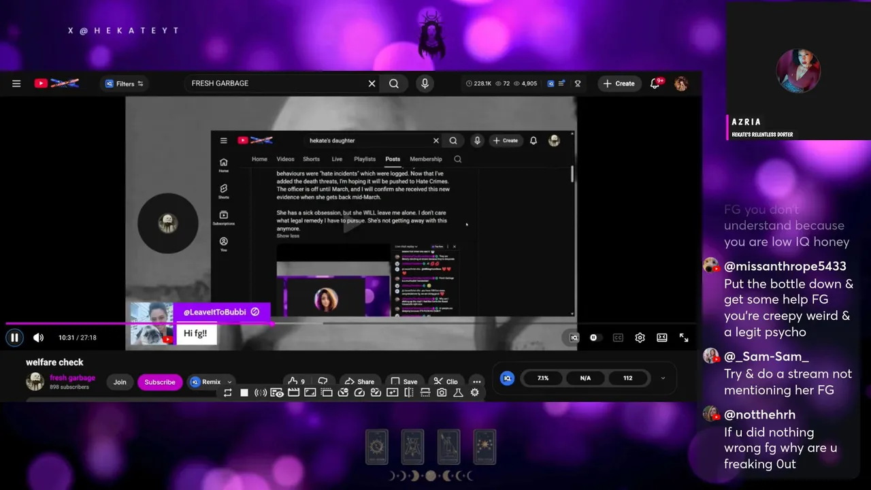Clear the FRESH GARBAGE search text
This screenshot has height=490, width=871.
(372, 84)
